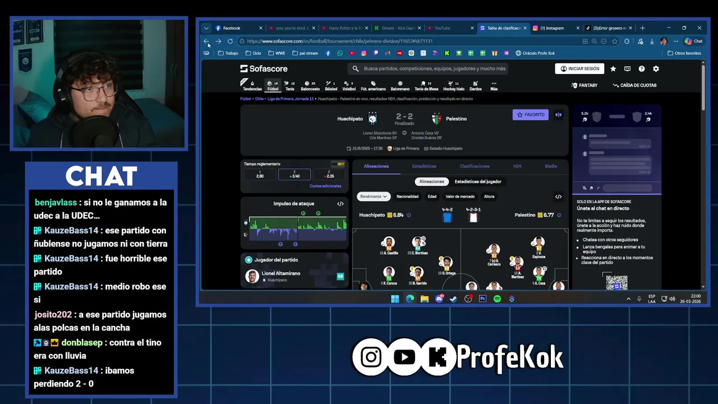Open Otros favoritos bookmarks folder
The height and width of the screenshot is (404, 718).
[684, 53]
